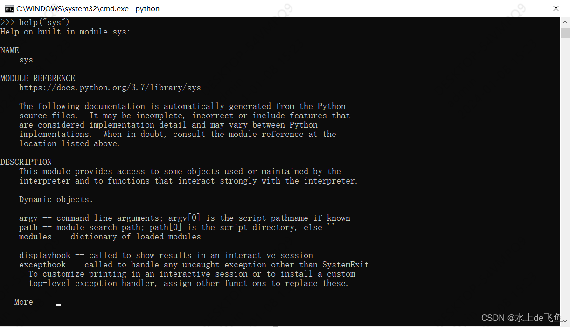Viewport: 570px width, 327px height.
Task: Click the CSDN watermark text at bottom right
Action: (x=521, y=318)
